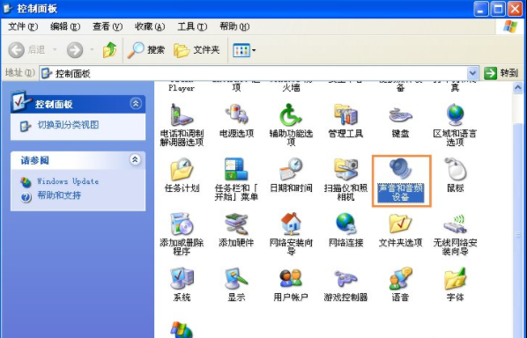The height and width of the screenshot is (338, 527).
Task: Open 用户帐户 user accounts icon
Action: (x=291, y=278)
